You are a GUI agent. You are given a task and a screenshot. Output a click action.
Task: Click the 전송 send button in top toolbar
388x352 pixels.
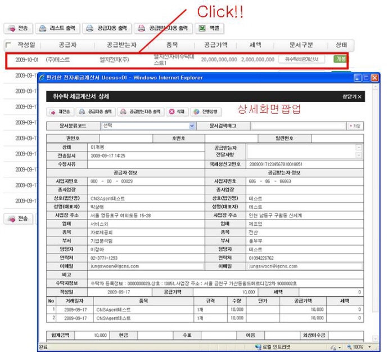(17, 28)
